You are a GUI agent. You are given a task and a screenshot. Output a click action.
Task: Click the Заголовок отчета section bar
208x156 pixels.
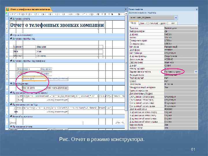[67, 19]
